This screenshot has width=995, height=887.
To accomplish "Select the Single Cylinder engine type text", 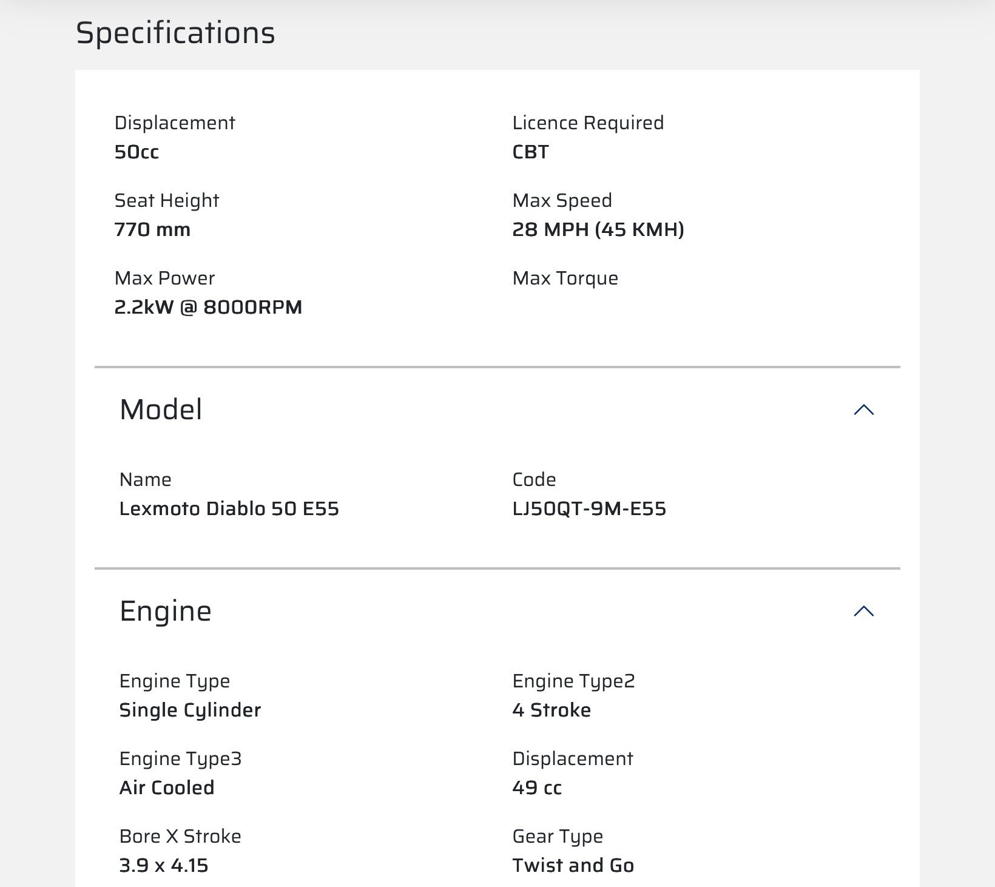I will point(190,710).
